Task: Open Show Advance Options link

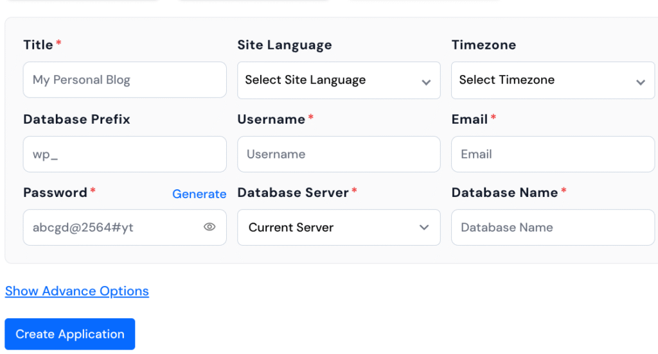Action: pyautogui.click(x=77, y=291)
